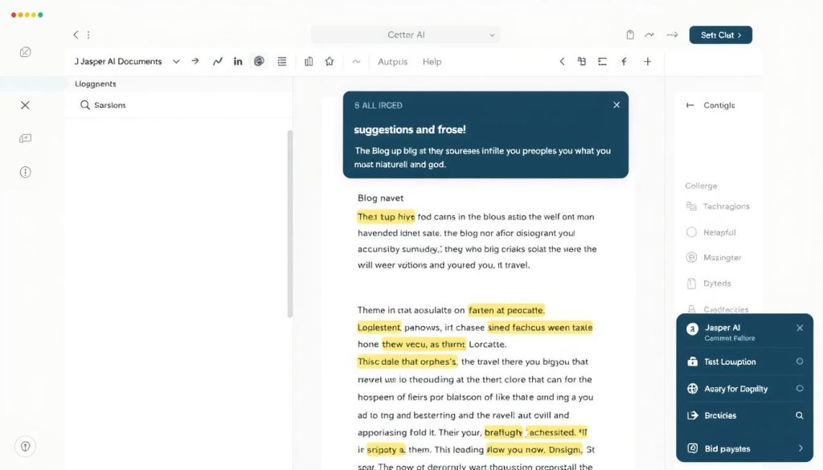Select the LinkedIn sharing icon

tap(238, 61)
